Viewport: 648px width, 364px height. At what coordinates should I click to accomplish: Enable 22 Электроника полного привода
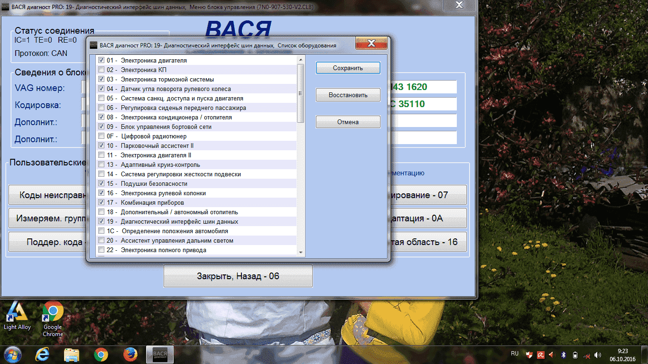click(101, 250)
